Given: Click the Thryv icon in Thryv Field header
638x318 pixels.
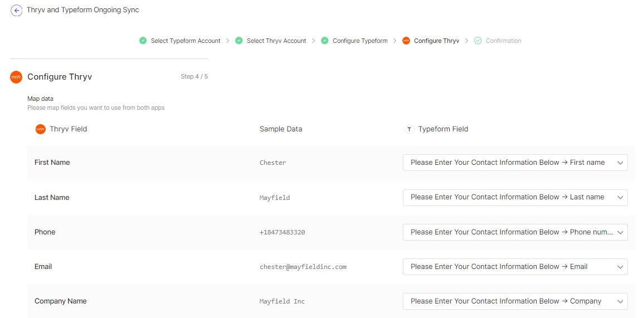Looking at the screenshot, I should [x=40, y=129].
